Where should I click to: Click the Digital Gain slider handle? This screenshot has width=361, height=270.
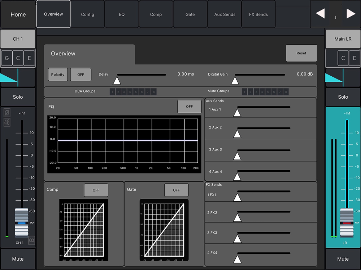point(235,81)
